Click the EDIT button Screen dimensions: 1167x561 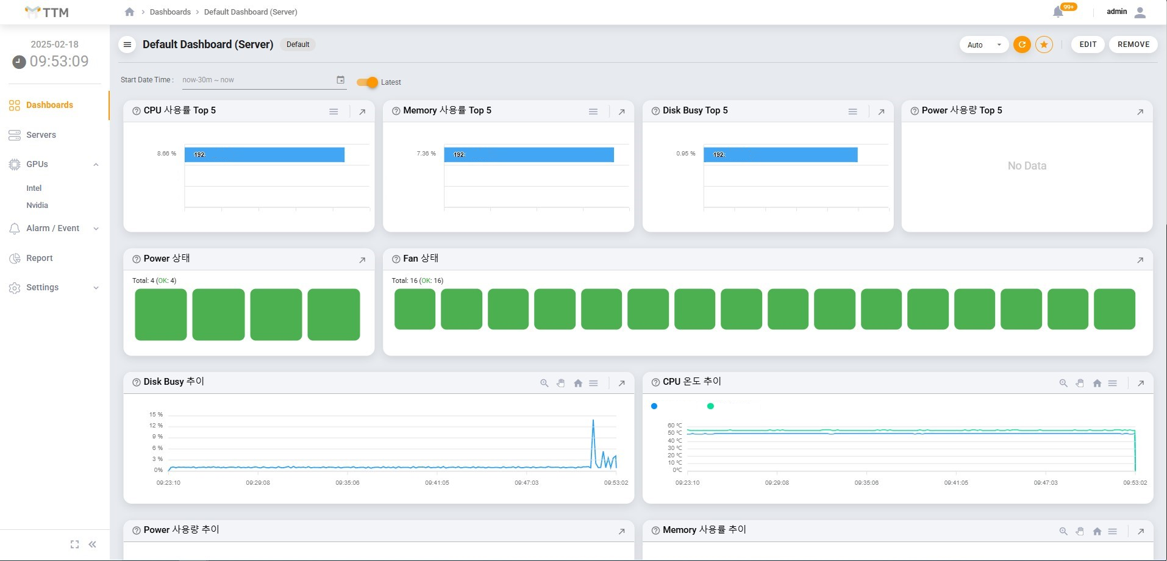pyautogui.click(x=1088, y=45)
